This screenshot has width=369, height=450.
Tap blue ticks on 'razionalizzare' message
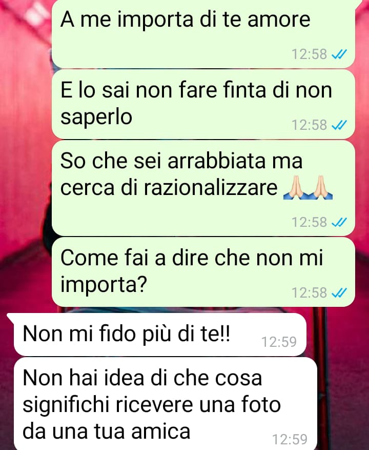point(339,222)
